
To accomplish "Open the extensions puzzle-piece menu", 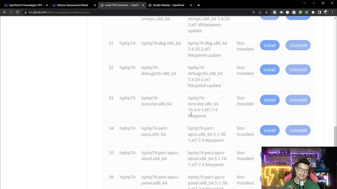I will (x=313, y=13).
